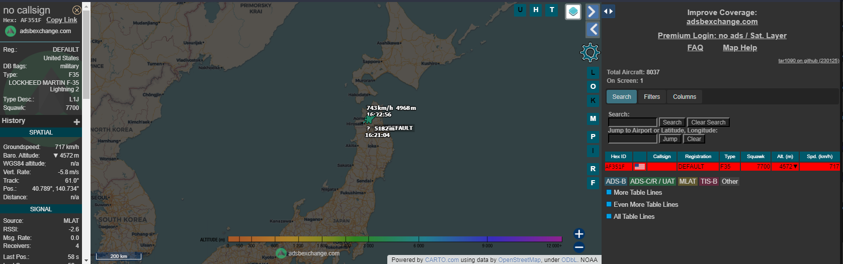Close the aircraft info panel with X icon
Viewport: 843px width, 264px height.
coord(76,10)
